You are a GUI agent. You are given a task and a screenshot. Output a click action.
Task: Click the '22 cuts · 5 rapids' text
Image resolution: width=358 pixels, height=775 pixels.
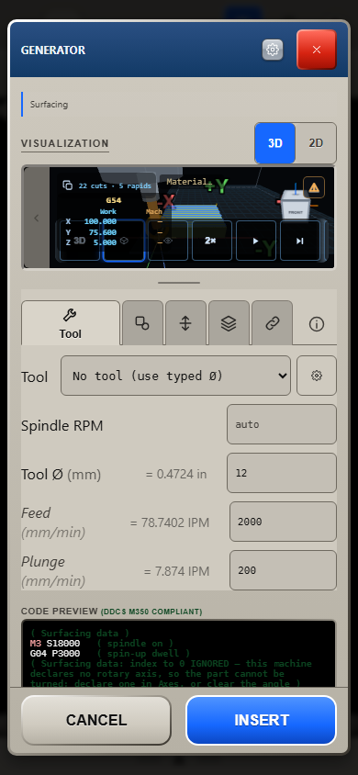tap(115, 185)
